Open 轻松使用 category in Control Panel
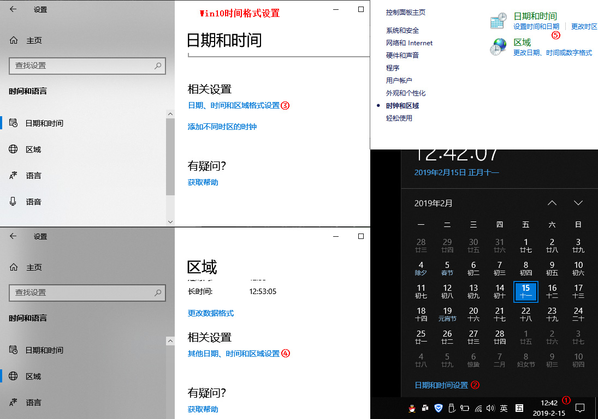The height and width of the screenshot is (419, 598). tap(399, 118)
